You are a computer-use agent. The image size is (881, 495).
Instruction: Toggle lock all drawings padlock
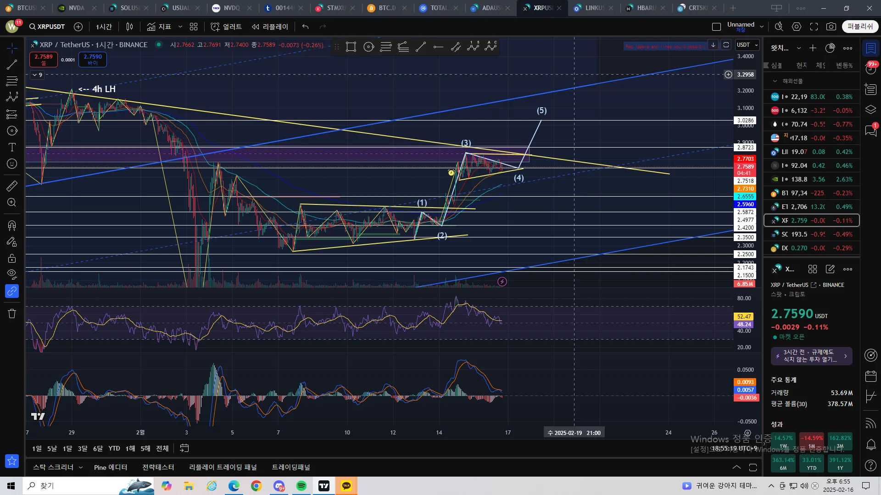click(x=12, y=258)
